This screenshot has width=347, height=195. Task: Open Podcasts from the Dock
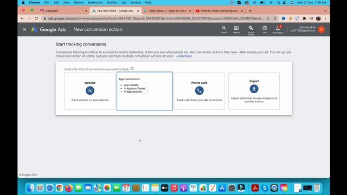point(184,188)
